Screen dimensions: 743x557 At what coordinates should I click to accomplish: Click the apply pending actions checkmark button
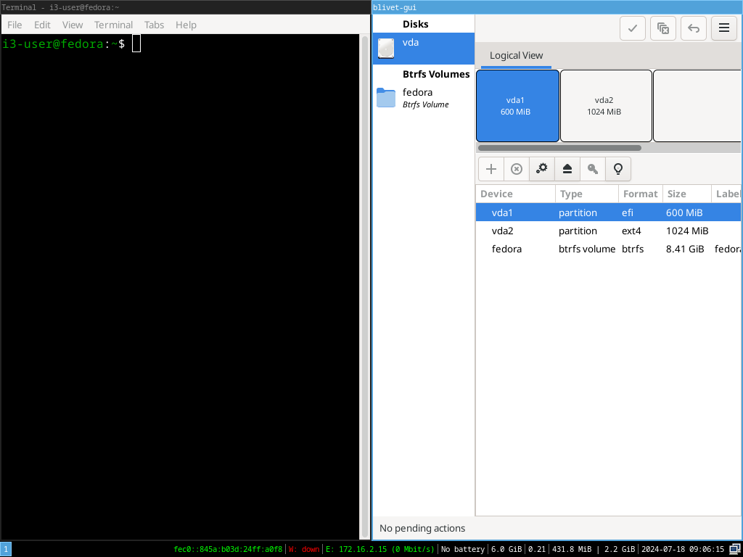click(x=633, y=28)
